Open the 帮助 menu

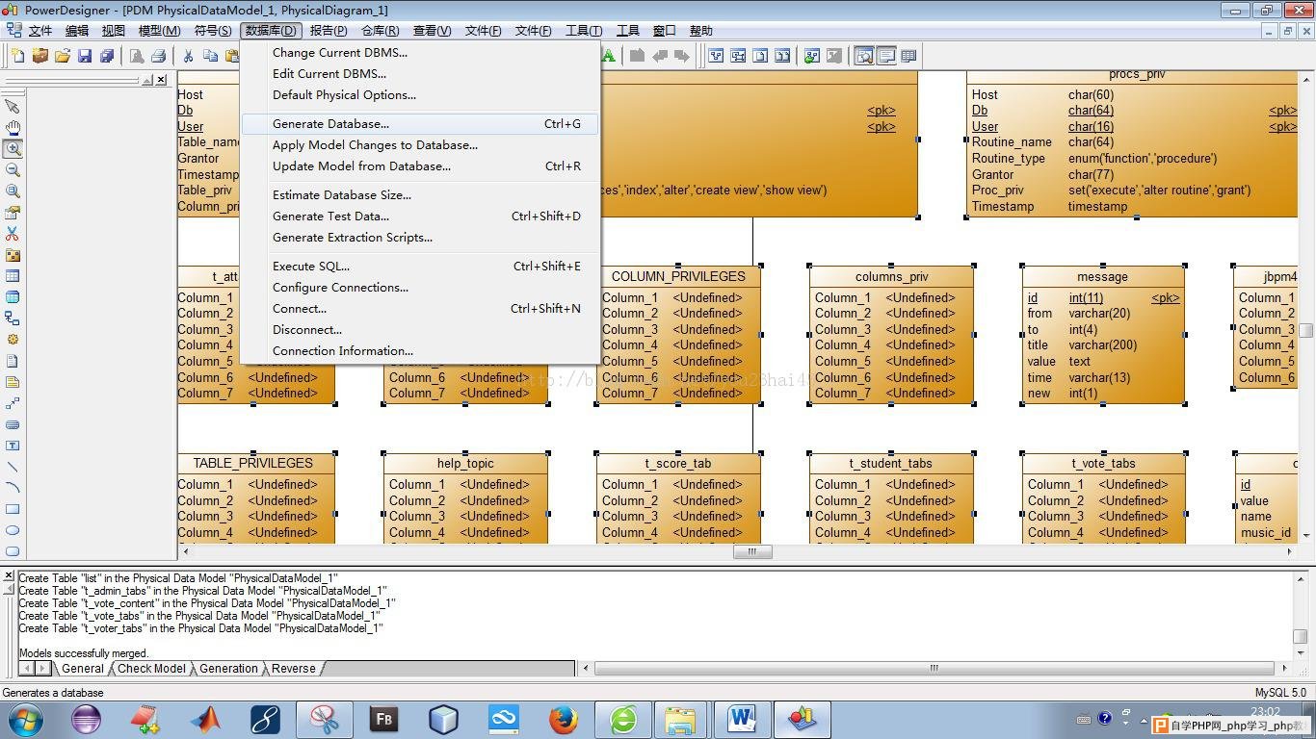point(701,31)
